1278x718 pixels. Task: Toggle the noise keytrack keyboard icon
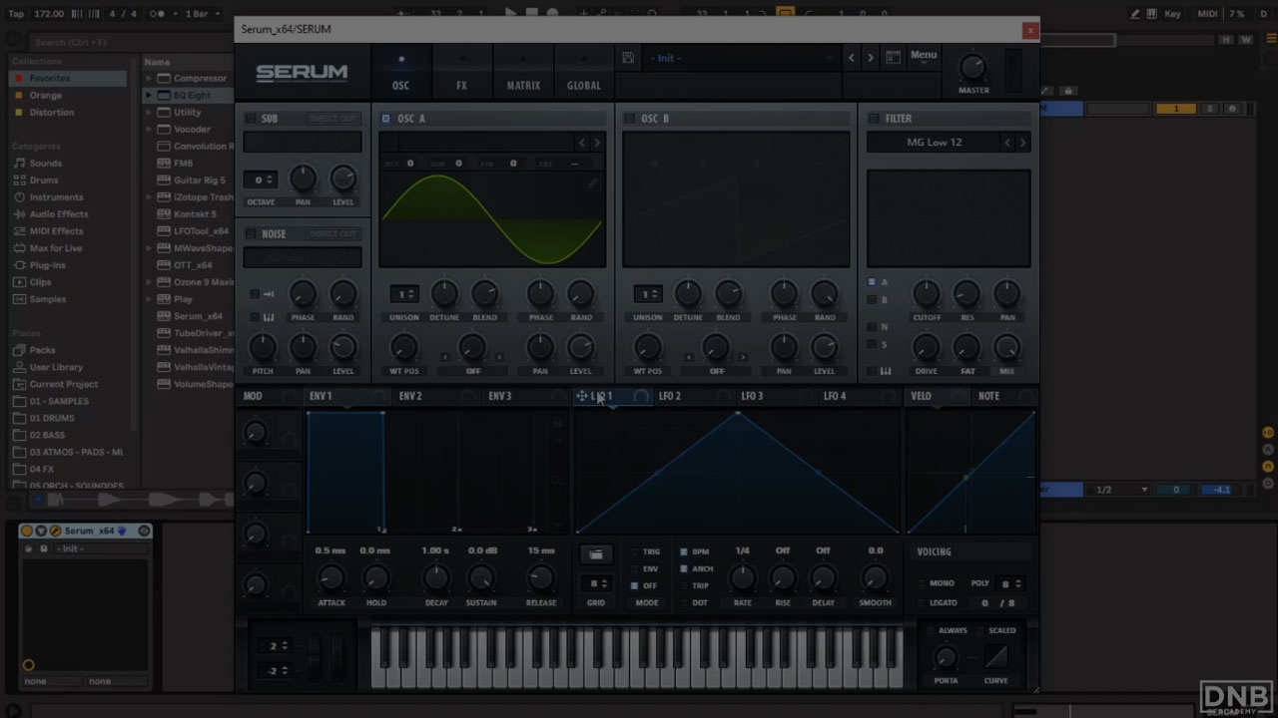(x=269, y=317)
